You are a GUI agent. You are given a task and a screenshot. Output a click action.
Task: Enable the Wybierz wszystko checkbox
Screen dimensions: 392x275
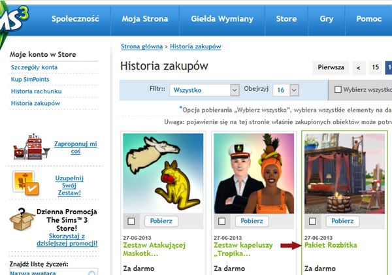coord(338,89)
